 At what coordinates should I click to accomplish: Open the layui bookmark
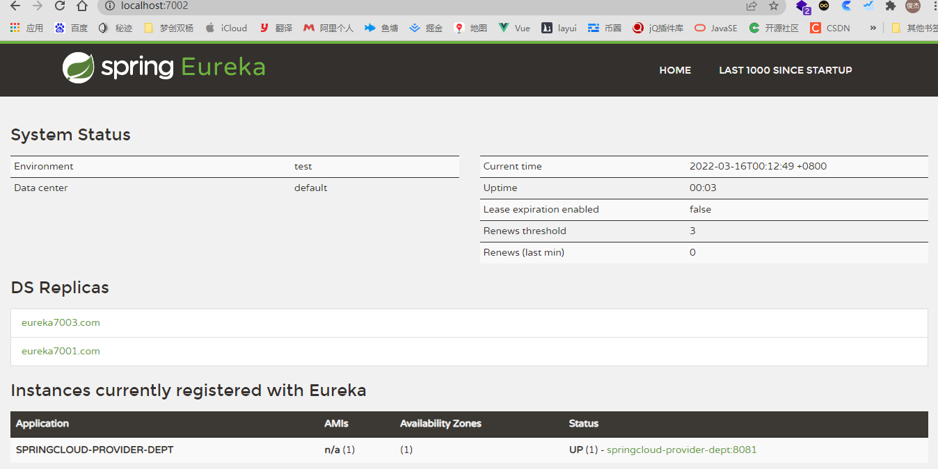(559, 28)
